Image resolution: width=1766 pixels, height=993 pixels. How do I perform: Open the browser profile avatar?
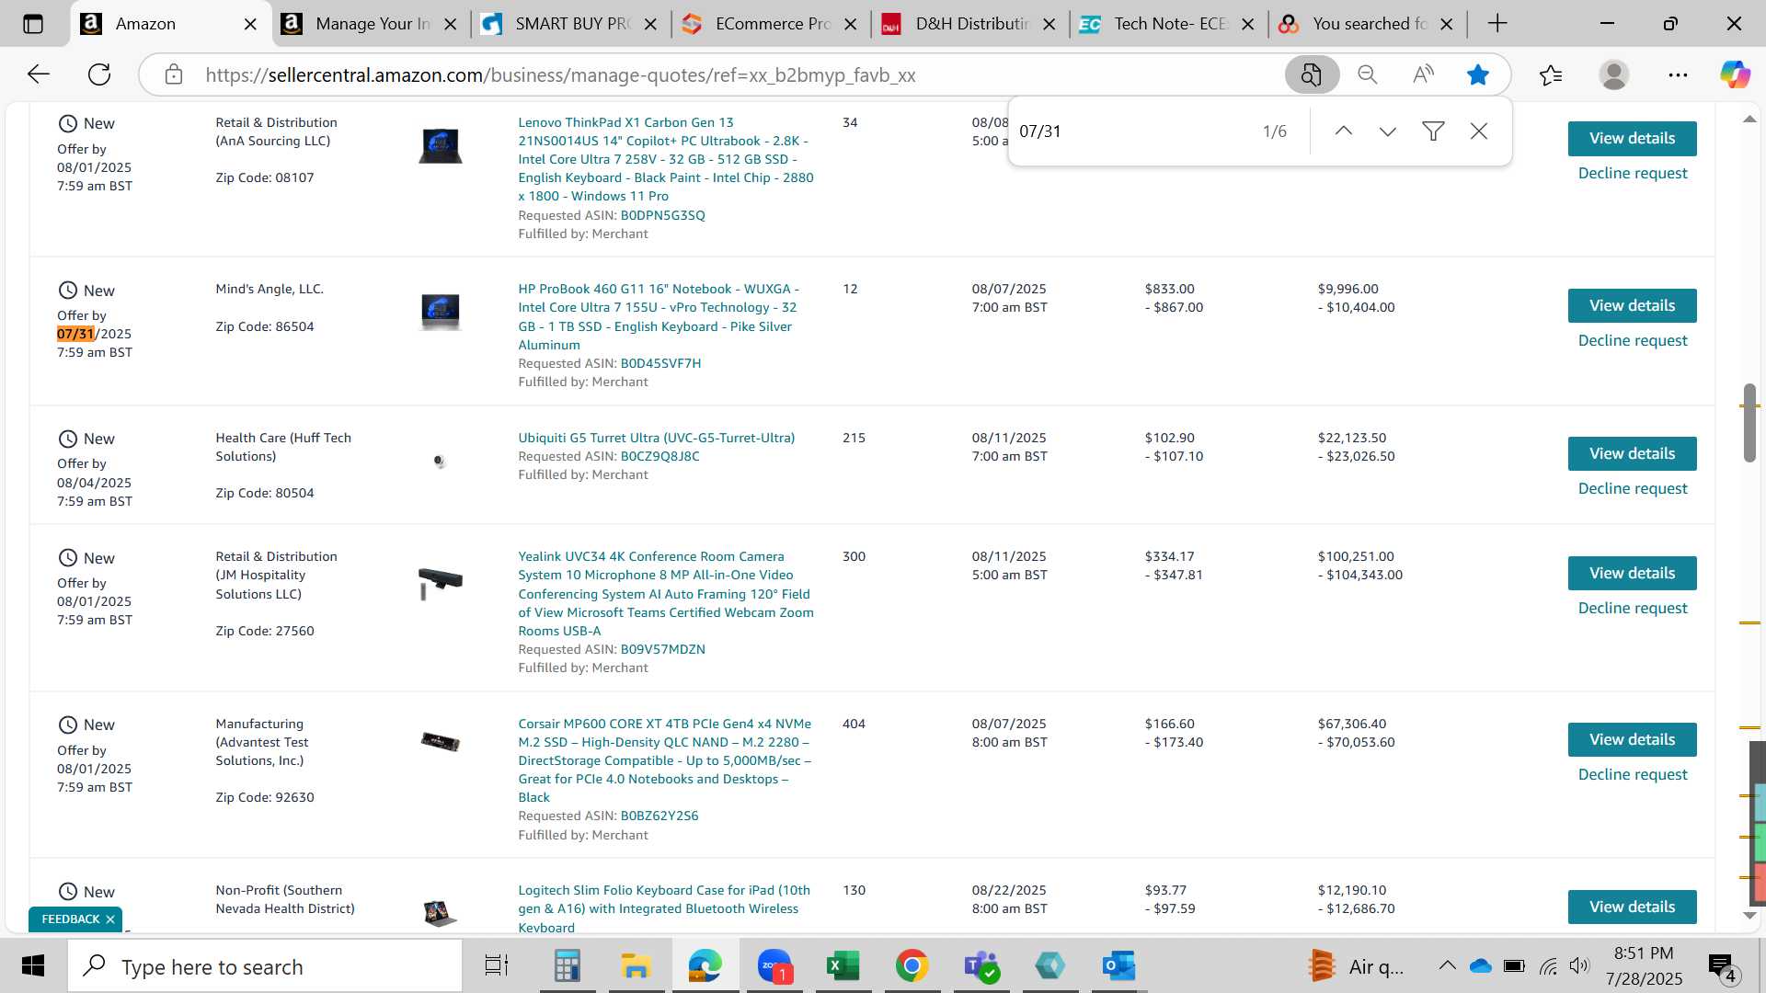click(1614, 74)
